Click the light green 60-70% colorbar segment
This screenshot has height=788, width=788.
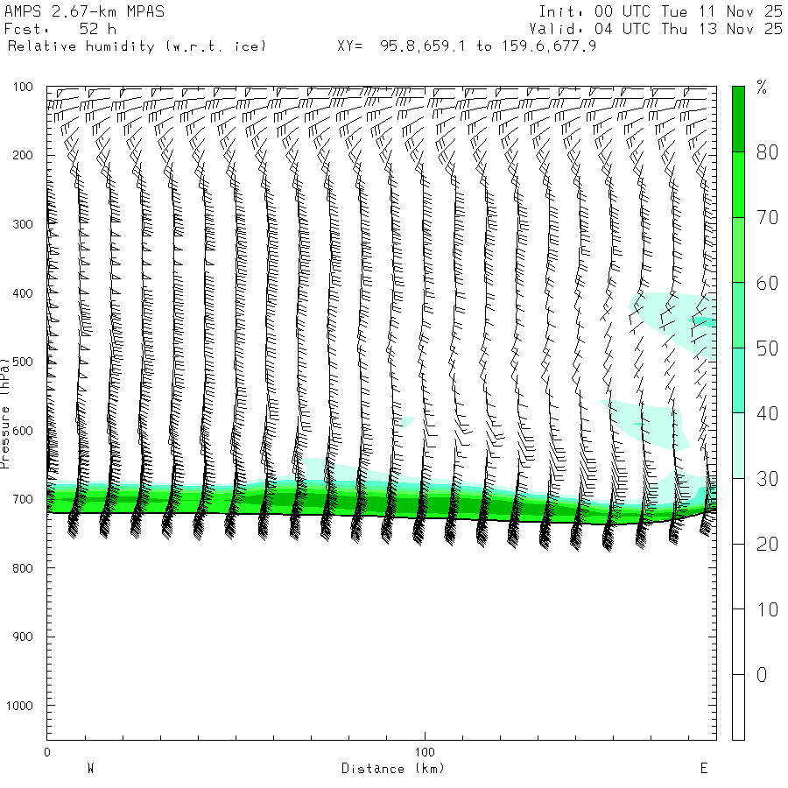click(x=738, y=250)
